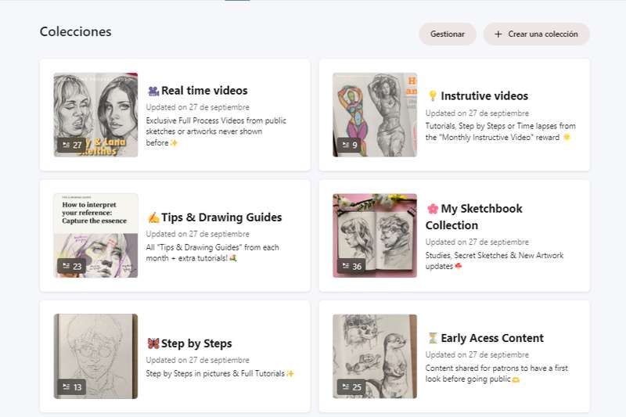
Task: Click the 36 posts count badge
Action: coord(351,266)
